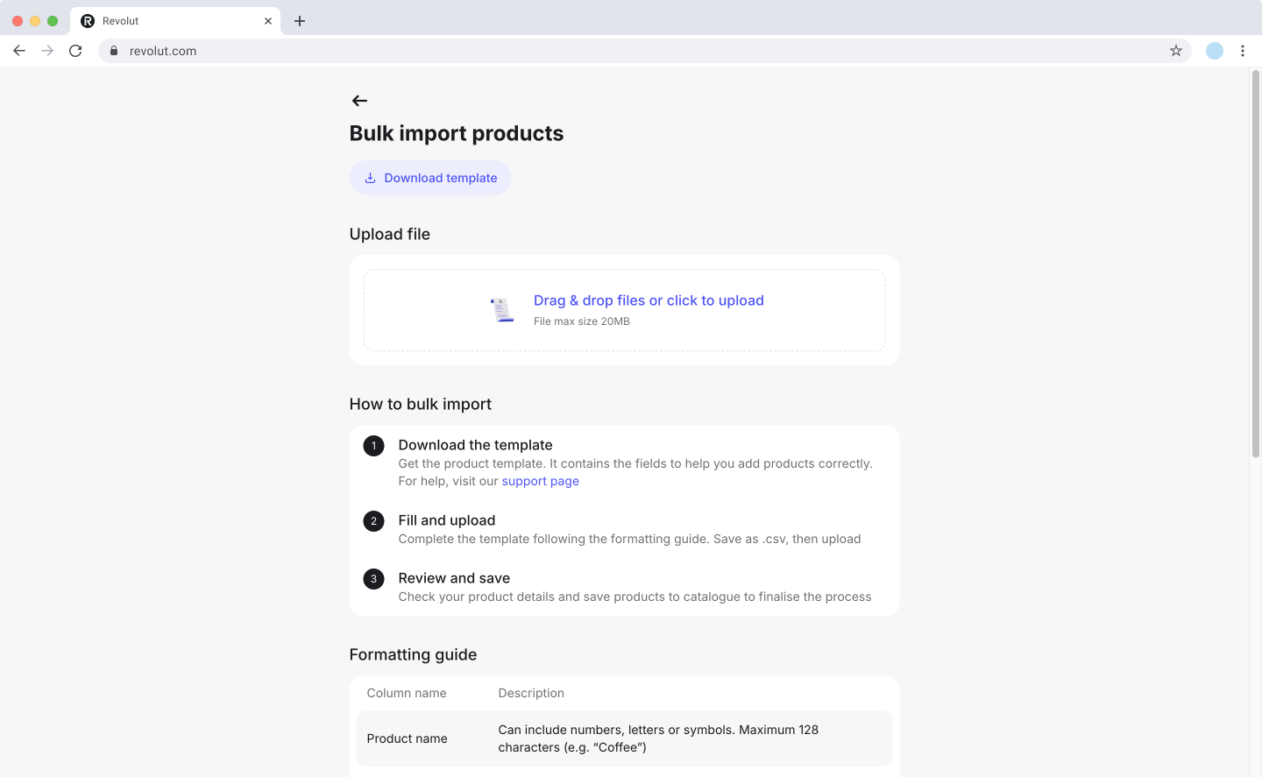Click the browser forward navigation arrow
Screen dimensions: 1262x777
(x=47, y=51)
